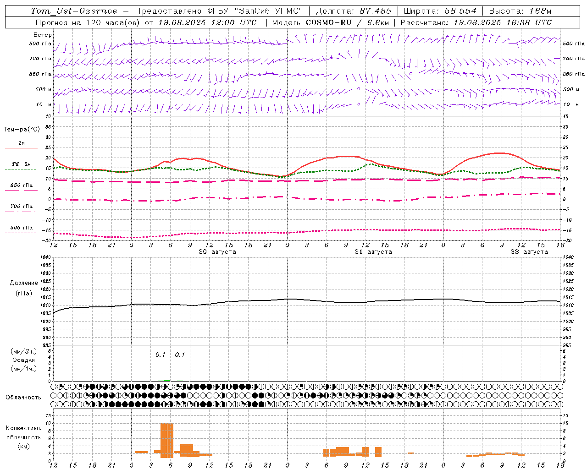Click the 850 гПа legend label in temperature panel
The height and width of the screenshot is (469, 587).
click(22, 185)
